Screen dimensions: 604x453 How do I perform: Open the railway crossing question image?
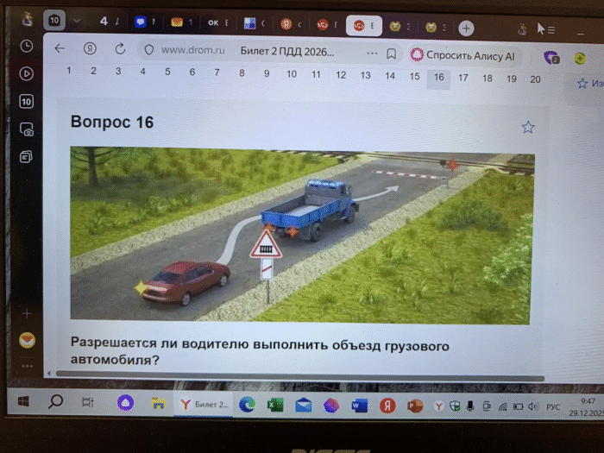(302, 236)
